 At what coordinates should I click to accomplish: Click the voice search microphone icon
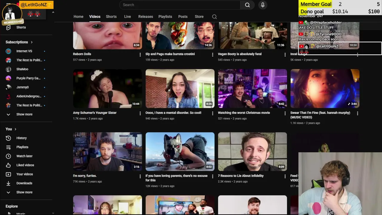coord(263,5)
